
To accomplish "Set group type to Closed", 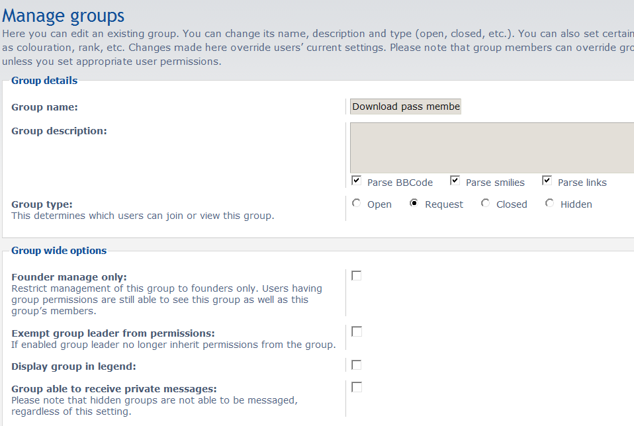I will [x=486, y=204].
